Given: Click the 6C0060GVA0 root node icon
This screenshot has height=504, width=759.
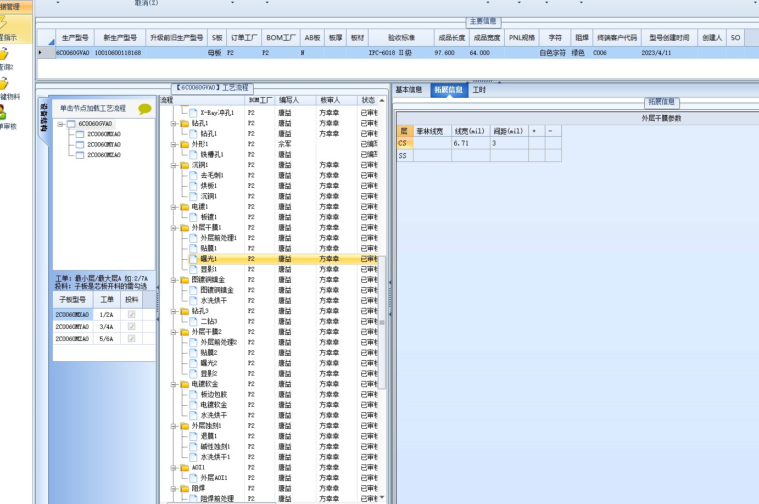Looking at the screenshot, I should [71, 124].
